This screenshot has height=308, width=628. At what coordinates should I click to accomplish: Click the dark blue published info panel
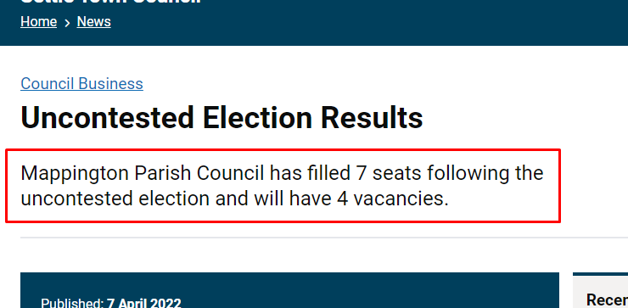[289, 290]
